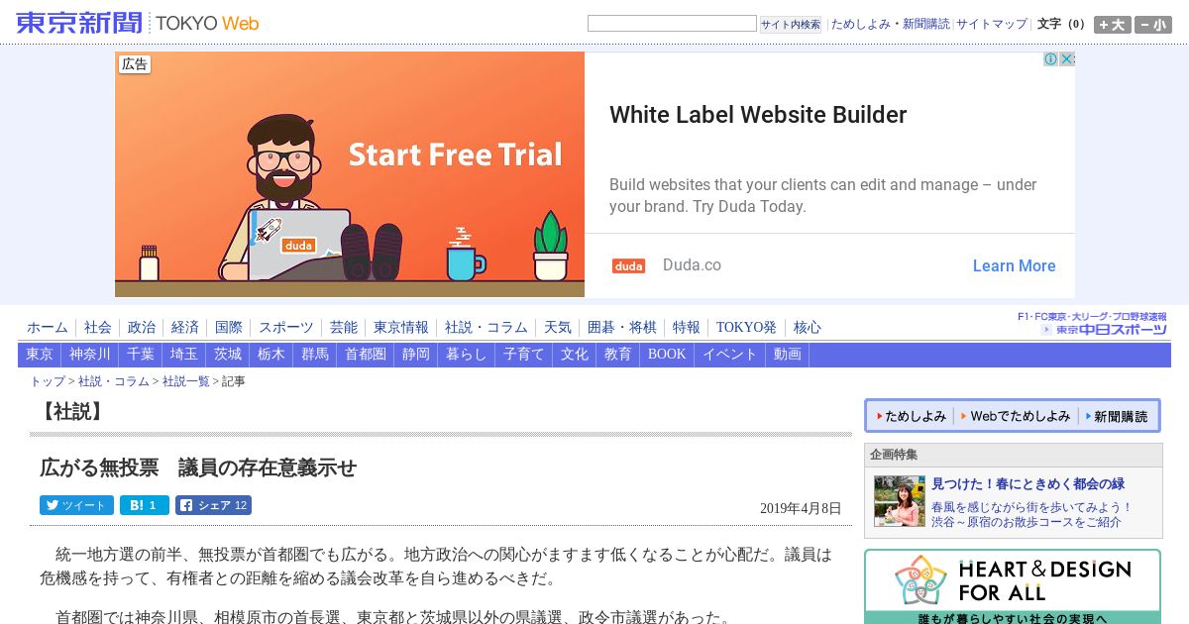Open the spring greenery feature thumbnail

(900, 501)
